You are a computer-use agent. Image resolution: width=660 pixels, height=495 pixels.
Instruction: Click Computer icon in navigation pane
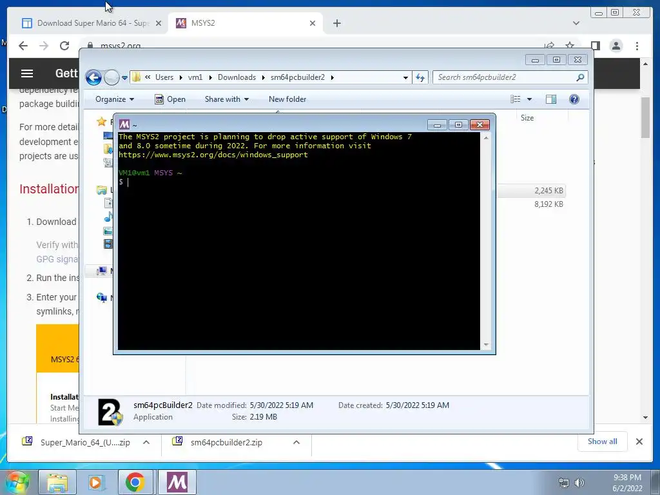point(101,271)
